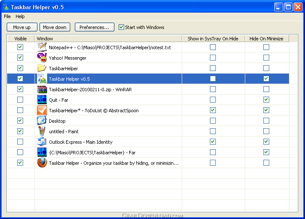Click the WinRAR books icon
The height and width of the screenshot is (219, 305).
(x=42, y=89)
